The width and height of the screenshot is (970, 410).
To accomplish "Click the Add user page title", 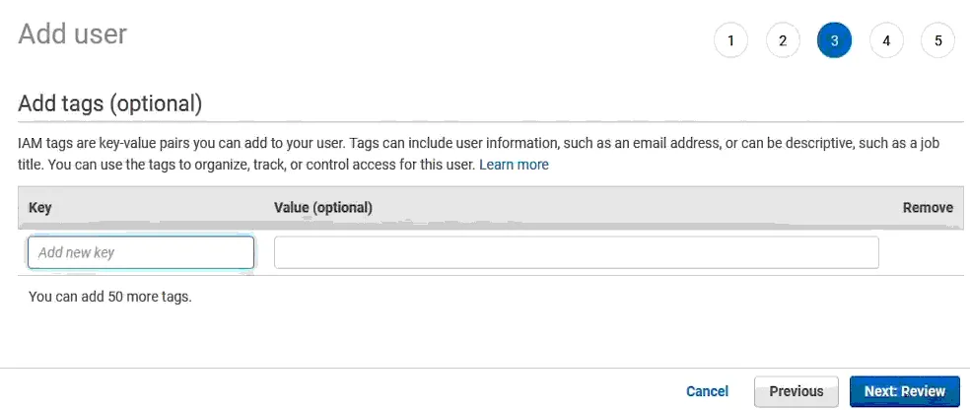I will tap(73, 34).
